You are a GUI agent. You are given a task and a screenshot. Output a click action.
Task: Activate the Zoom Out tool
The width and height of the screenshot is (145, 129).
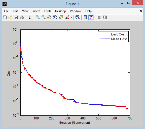(x=44, y=17)
